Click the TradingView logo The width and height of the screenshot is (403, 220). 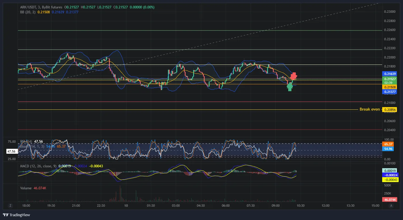pyautogui.click(x=16, y=215)
